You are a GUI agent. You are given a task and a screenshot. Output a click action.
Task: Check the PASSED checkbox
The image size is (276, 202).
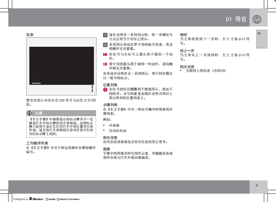pyautogui.click(x=46, y=199)
